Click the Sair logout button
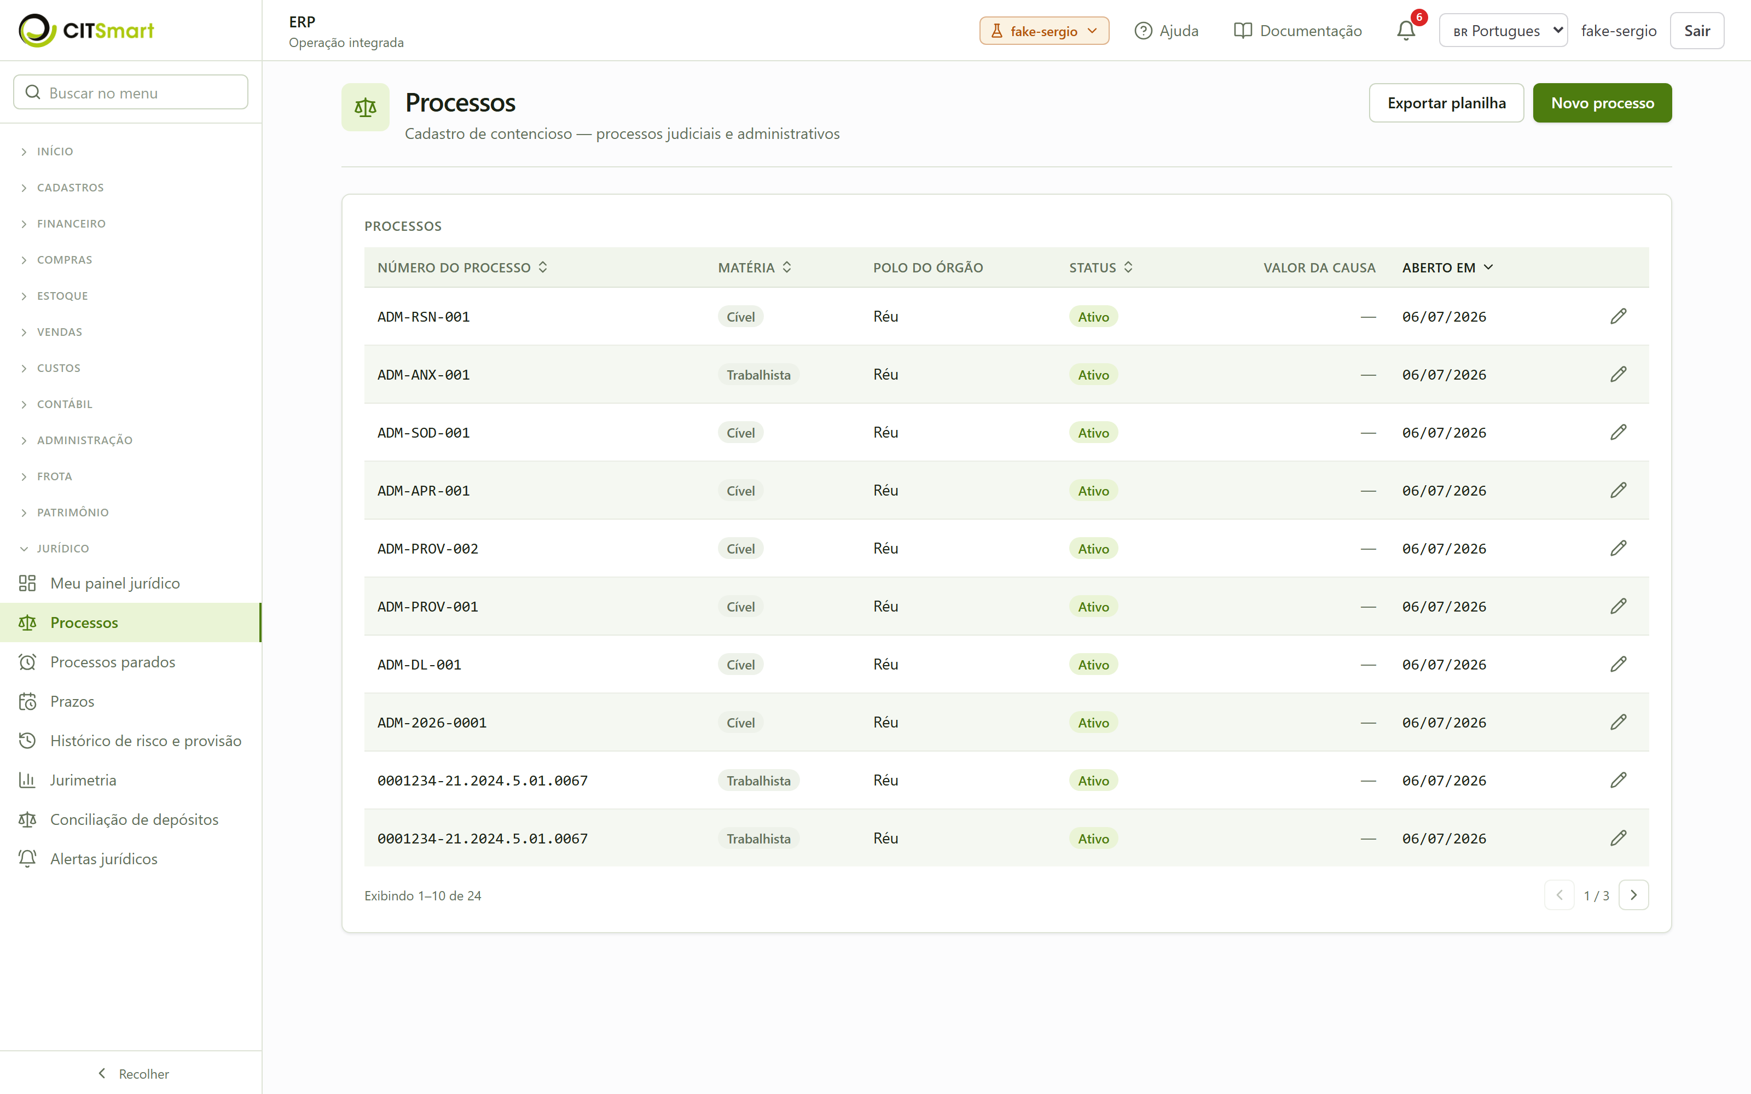The width and height of the screenshot is (1751, 1094). point(1697,31)
